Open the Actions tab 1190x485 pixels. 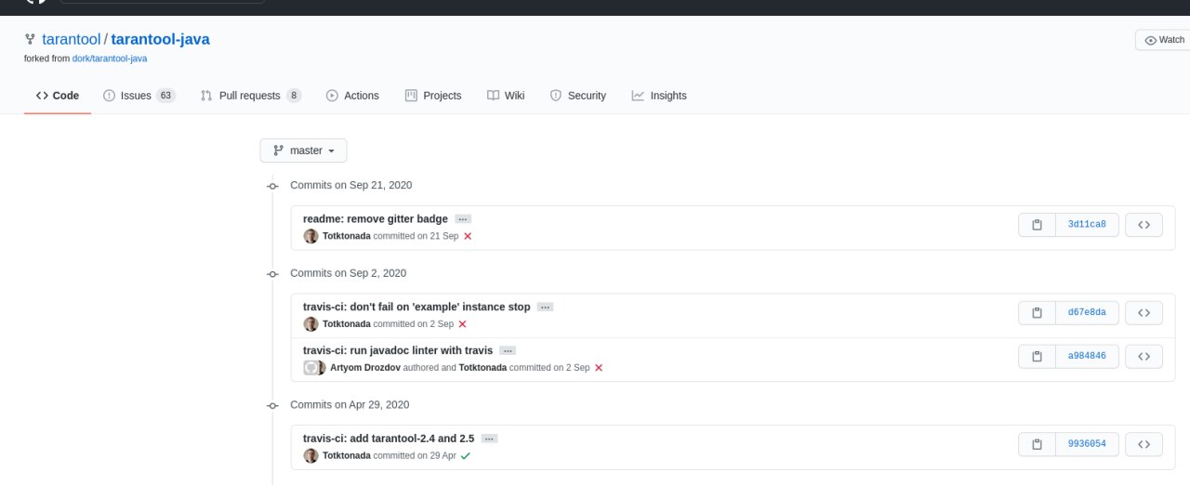coord(352,96)
